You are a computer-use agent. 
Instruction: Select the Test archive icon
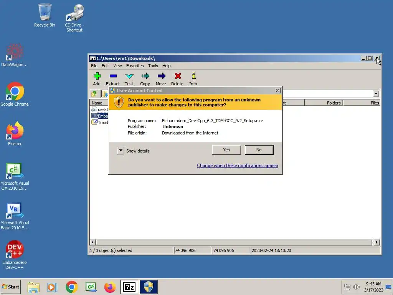click(129, 79)
